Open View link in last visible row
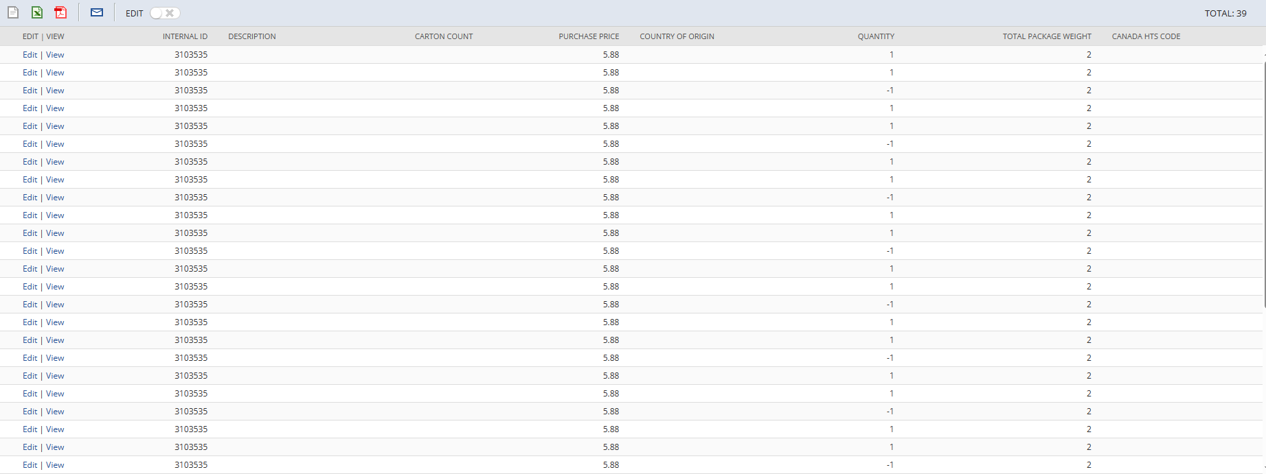Image resolution: width=1266 pixels, height=474 pixels. click(x=55, y=465)
